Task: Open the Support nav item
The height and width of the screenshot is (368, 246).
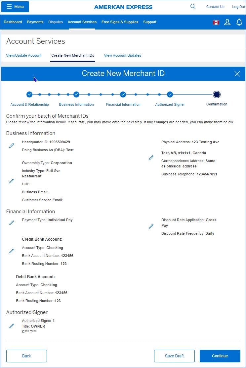Action: tap(150, 22)
